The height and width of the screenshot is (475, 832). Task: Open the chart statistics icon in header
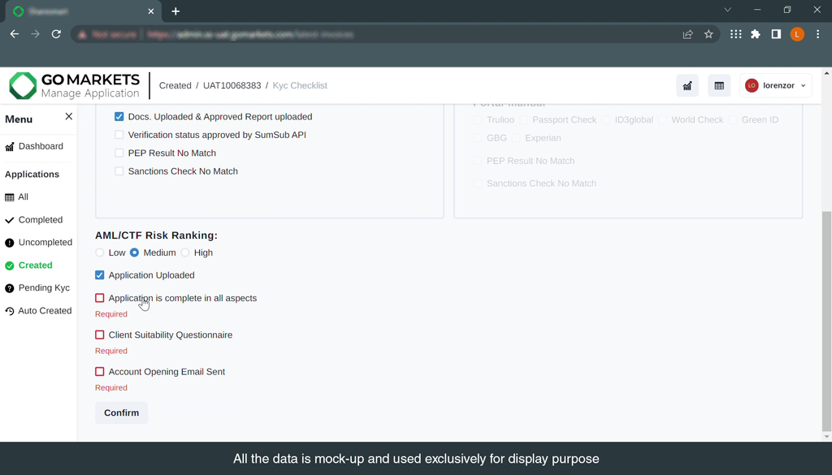pos(687,85)
